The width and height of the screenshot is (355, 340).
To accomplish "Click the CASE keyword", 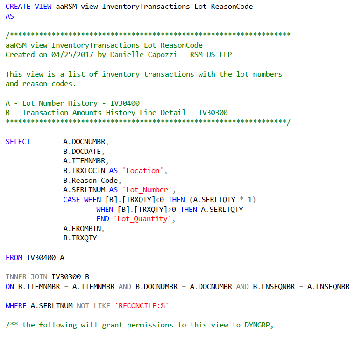I will [x=71, y=200].
